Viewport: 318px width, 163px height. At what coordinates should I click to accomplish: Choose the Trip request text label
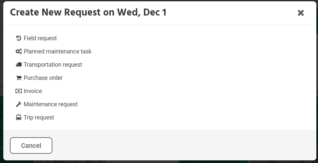point(39,117)
